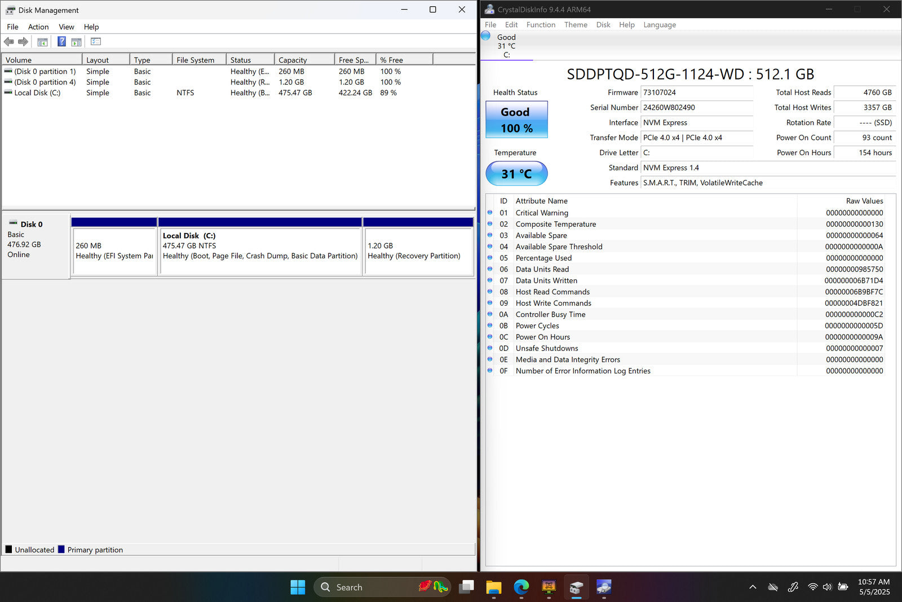Switch to Disk Management taskbar icon

point(576,587)
